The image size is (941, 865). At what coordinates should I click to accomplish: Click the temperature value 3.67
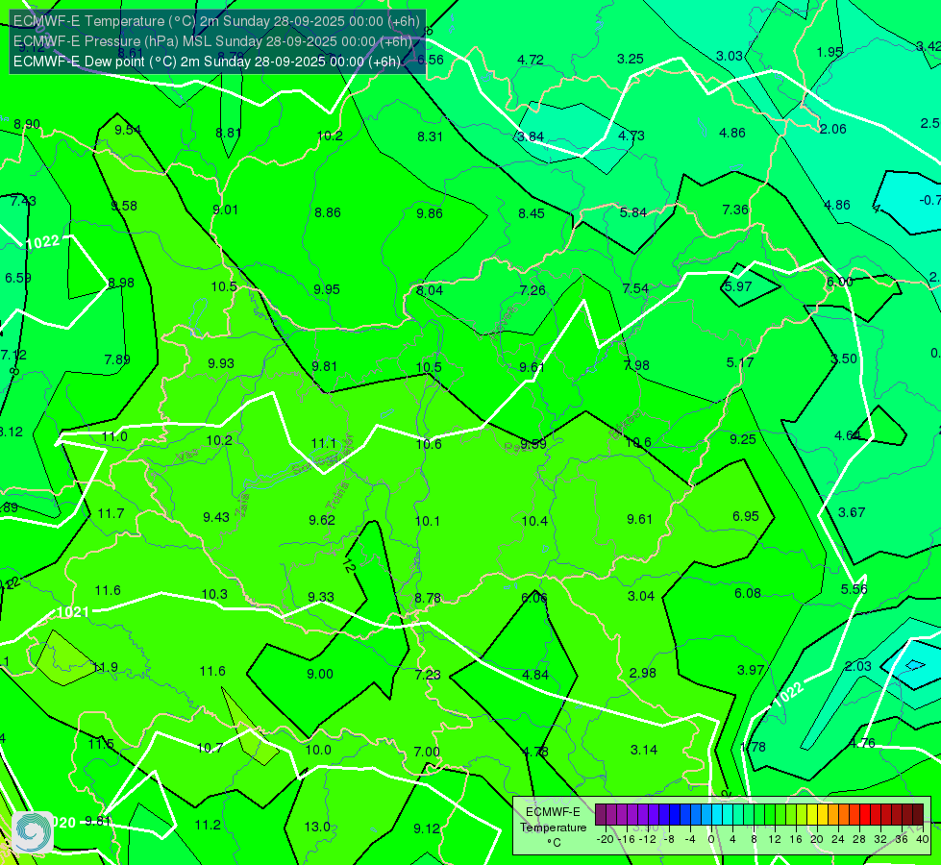(852, 512)
